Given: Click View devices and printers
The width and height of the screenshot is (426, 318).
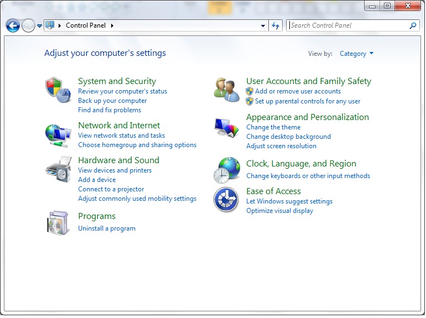Looking at the screenshot, I should [115, 170].
